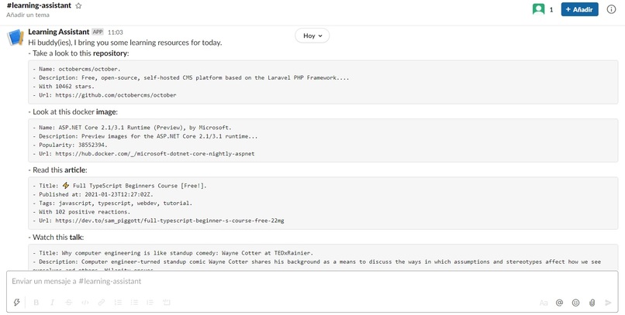This screenshot has width=625, height=315.
Task: Click the 'Preview images for the ASP.NET' description line
Action: tap(145, 136)
